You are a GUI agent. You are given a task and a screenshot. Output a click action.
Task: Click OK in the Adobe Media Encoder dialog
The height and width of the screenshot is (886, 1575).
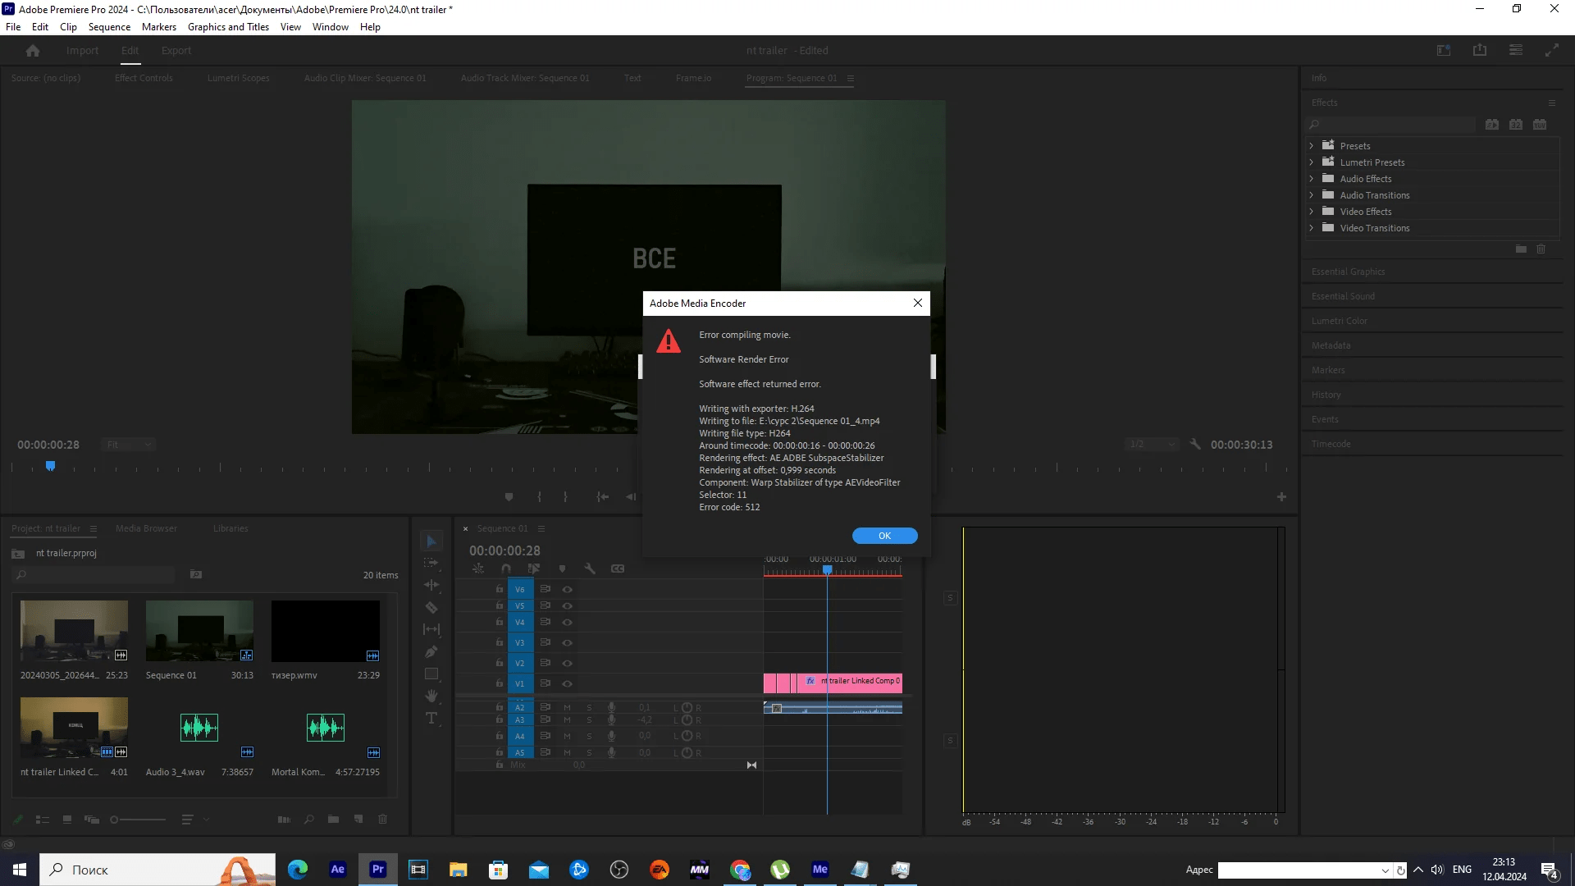pyautogui.click(x=884, y=535)
